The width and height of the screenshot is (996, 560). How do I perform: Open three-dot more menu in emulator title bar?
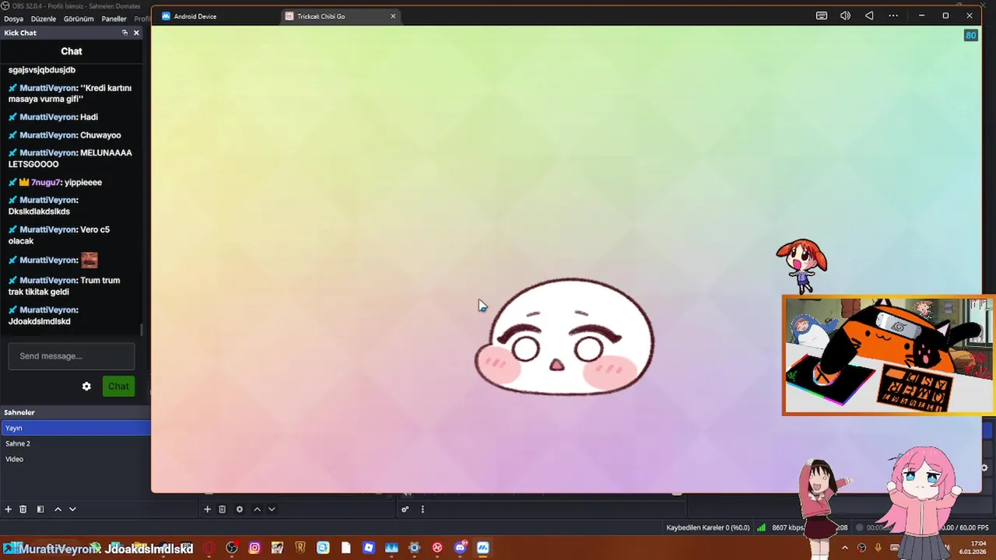pyautogui.click(x=893, y=16)
